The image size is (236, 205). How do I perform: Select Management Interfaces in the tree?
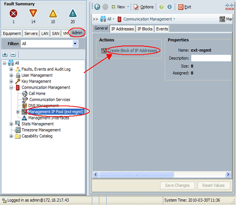pos(48,118)
